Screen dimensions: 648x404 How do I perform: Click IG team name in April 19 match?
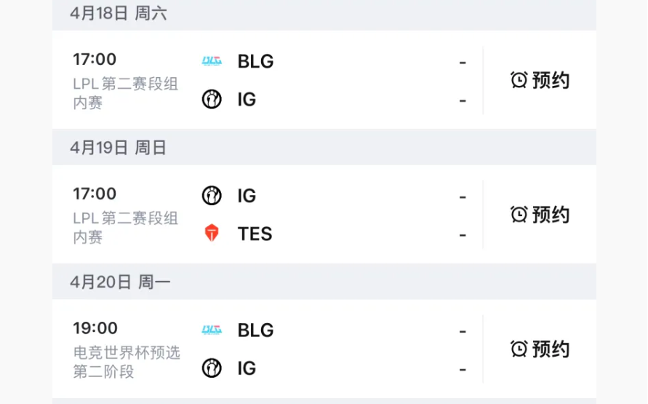pos(247,196)
